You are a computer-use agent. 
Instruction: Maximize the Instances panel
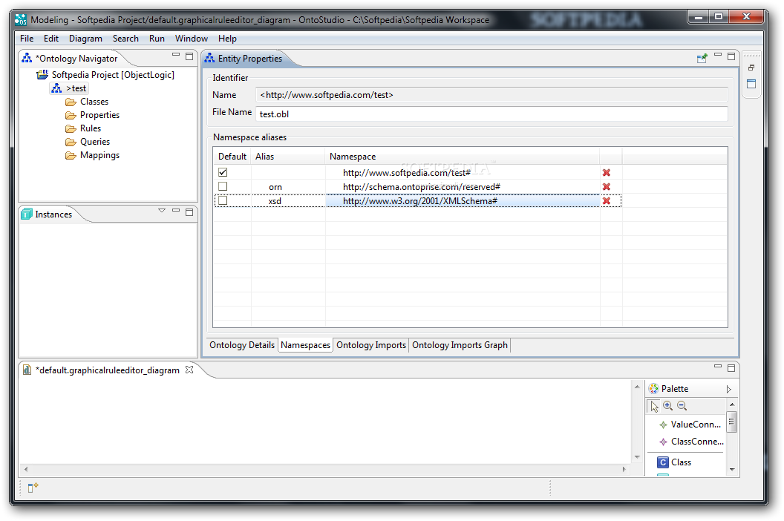pos(189,212)
